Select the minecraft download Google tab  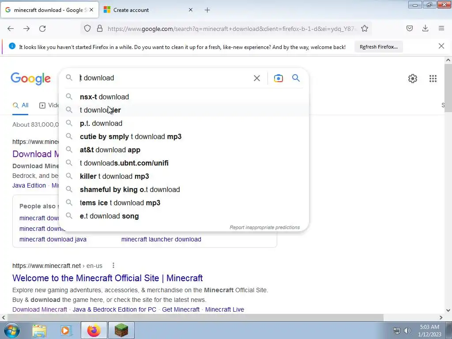49,10
